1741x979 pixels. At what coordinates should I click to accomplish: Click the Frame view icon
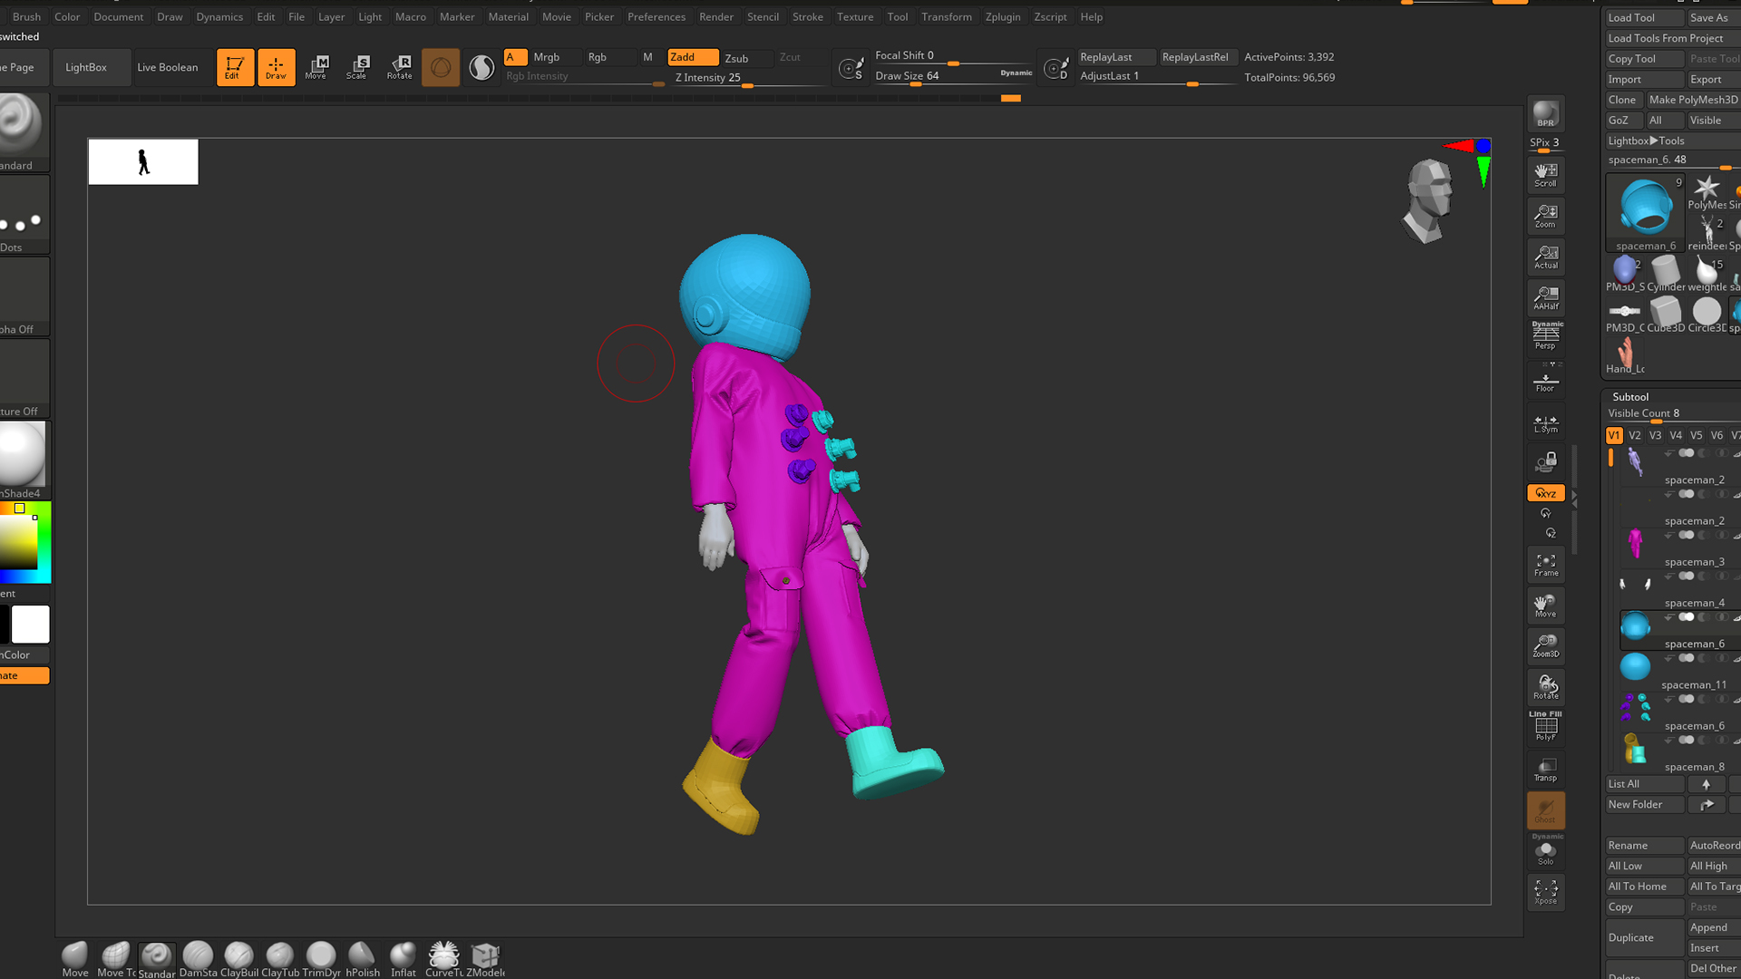coord(1545,565)
